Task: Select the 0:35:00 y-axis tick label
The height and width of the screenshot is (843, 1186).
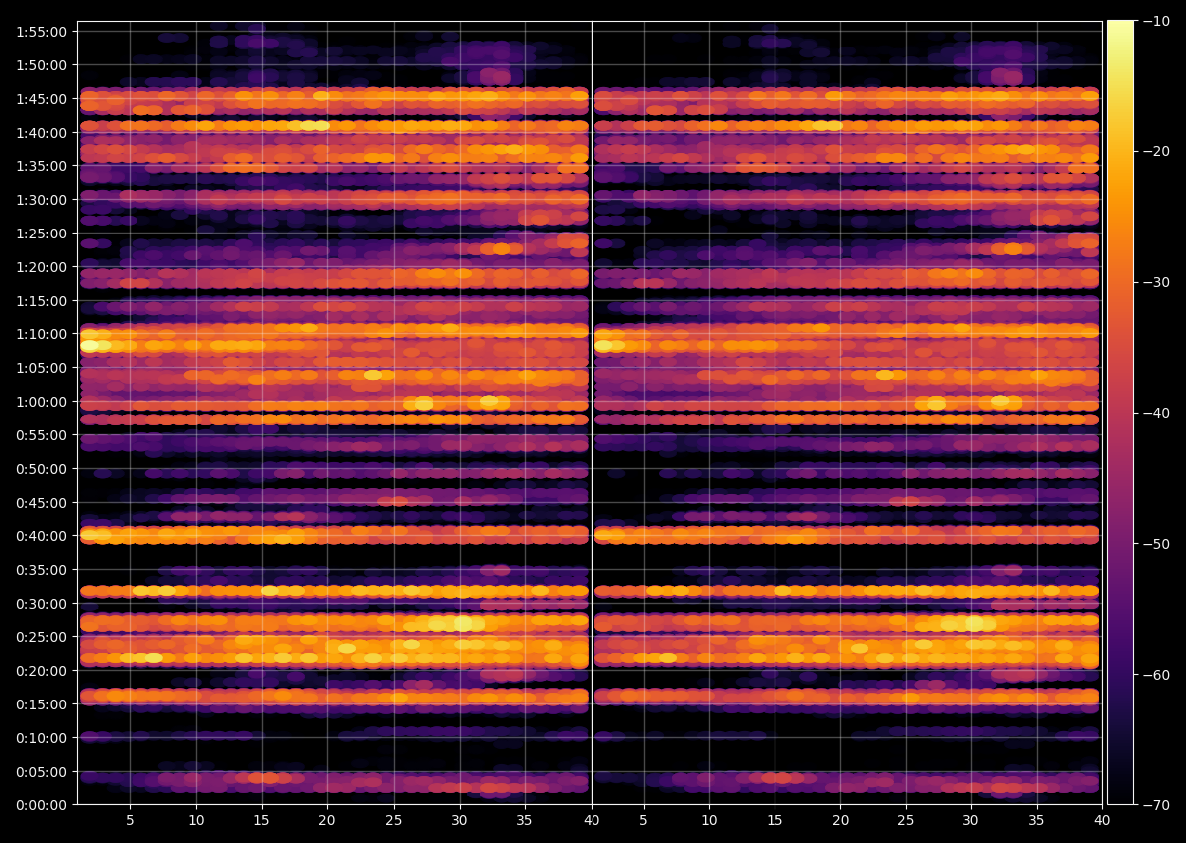Action: pos(42,570)
